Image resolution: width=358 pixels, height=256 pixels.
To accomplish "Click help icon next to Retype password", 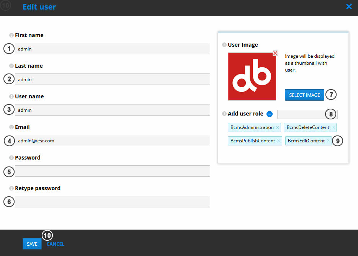I will click(11, 188).
